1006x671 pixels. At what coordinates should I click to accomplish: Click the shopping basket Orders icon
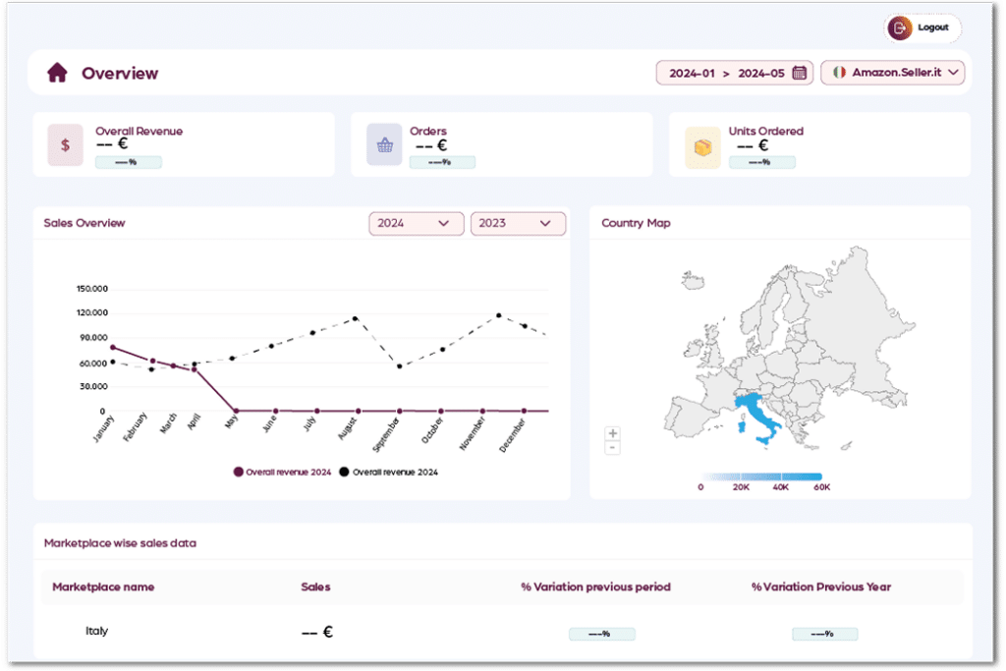pyautogui.click(x=384, y=145)
